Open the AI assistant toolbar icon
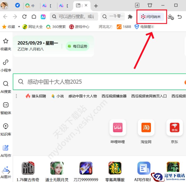The image size is (186, 182). (43, 17)
